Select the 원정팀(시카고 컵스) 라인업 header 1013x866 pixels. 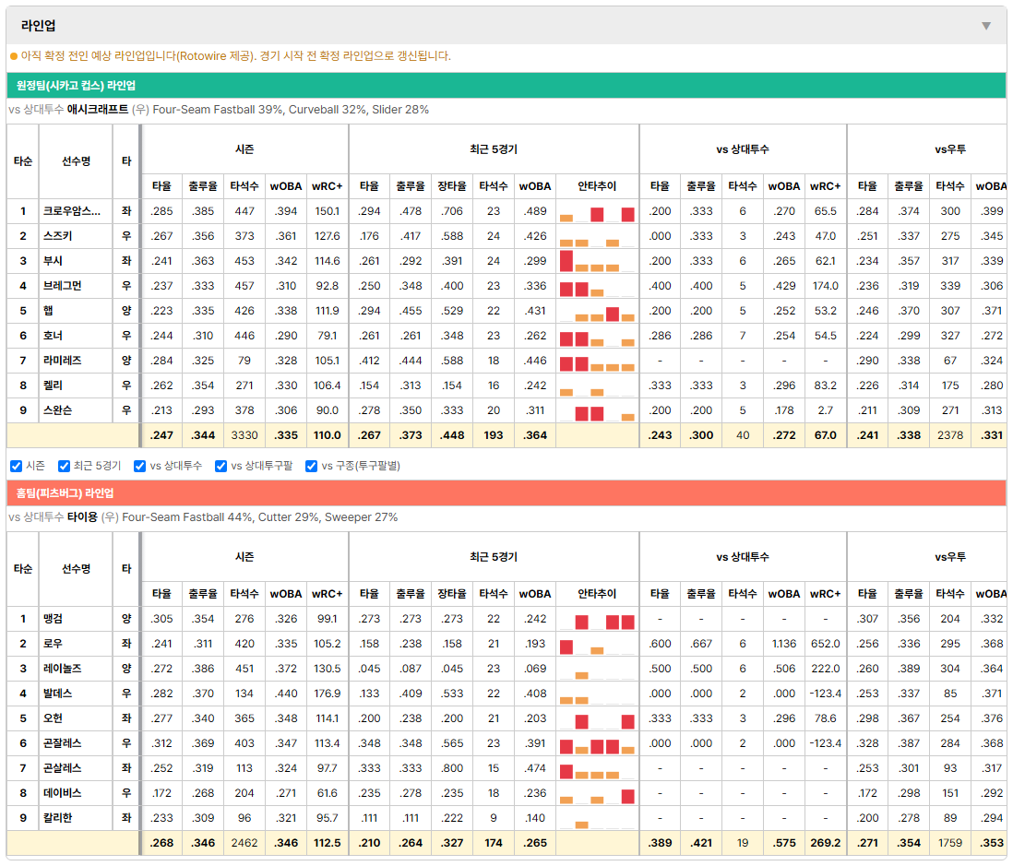pyautogui.click(x=506, y=86)
